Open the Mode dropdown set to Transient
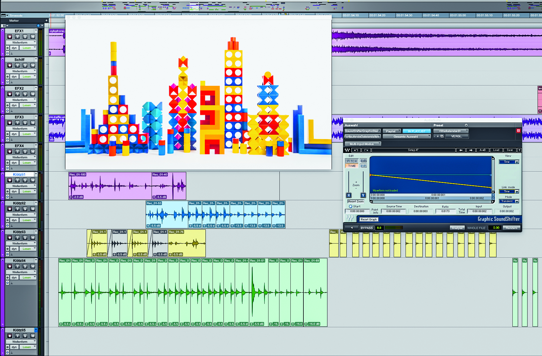 [509, 201]
